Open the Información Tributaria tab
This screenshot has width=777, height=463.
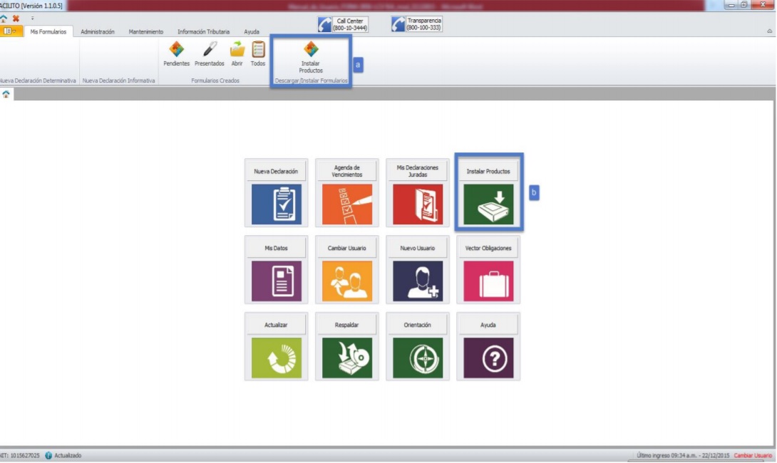point(204,31)
